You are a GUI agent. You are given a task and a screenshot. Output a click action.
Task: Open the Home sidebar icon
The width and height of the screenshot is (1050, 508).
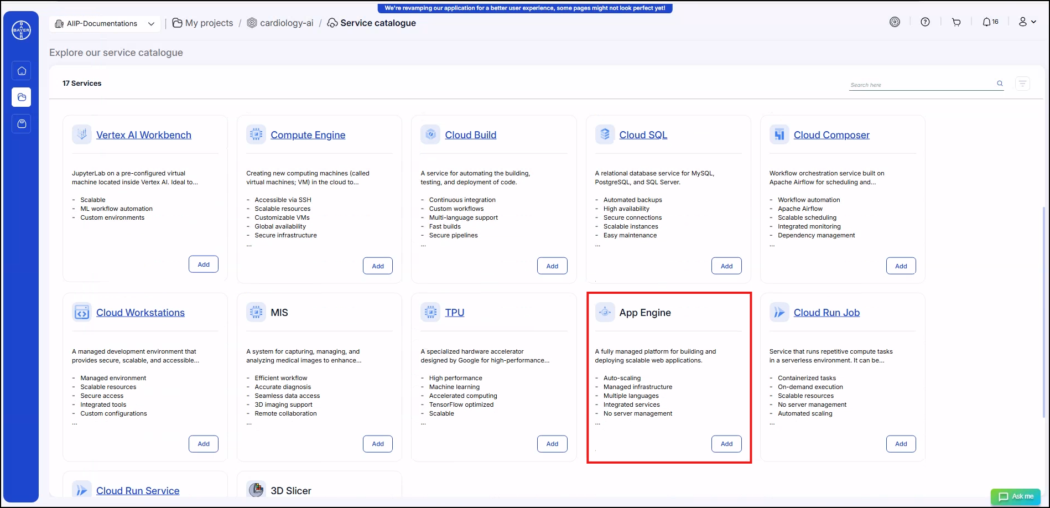(22, 71)
